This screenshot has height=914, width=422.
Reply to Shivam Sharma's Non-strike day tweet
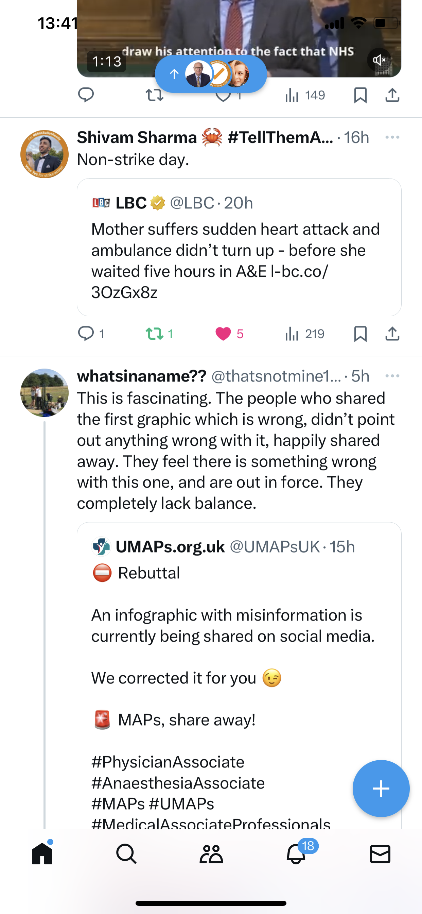[91, 334]
